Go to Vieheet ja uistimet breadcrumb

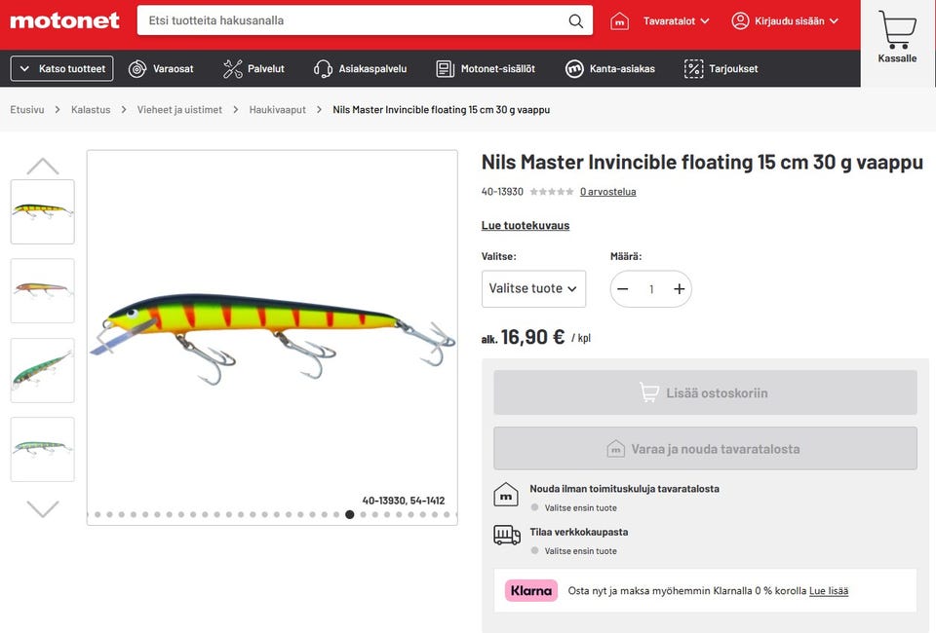179,110
